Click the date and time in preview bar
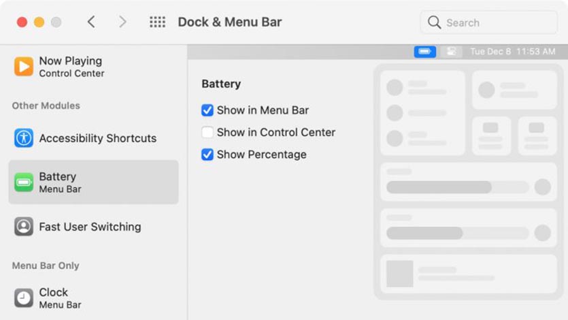This screenshot has height=320, width=568. (x=513, y=52)
